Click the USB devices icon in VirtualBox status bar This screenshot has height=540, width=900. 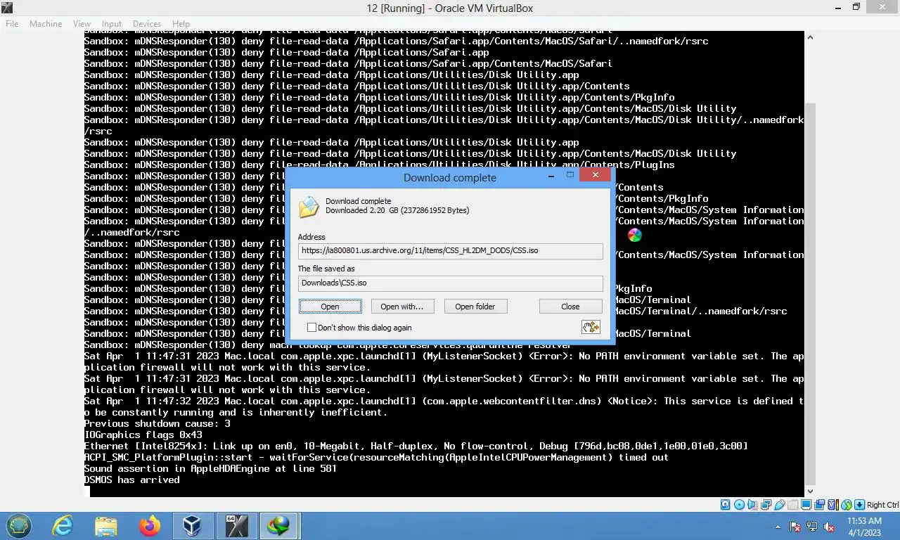(779, 505)
